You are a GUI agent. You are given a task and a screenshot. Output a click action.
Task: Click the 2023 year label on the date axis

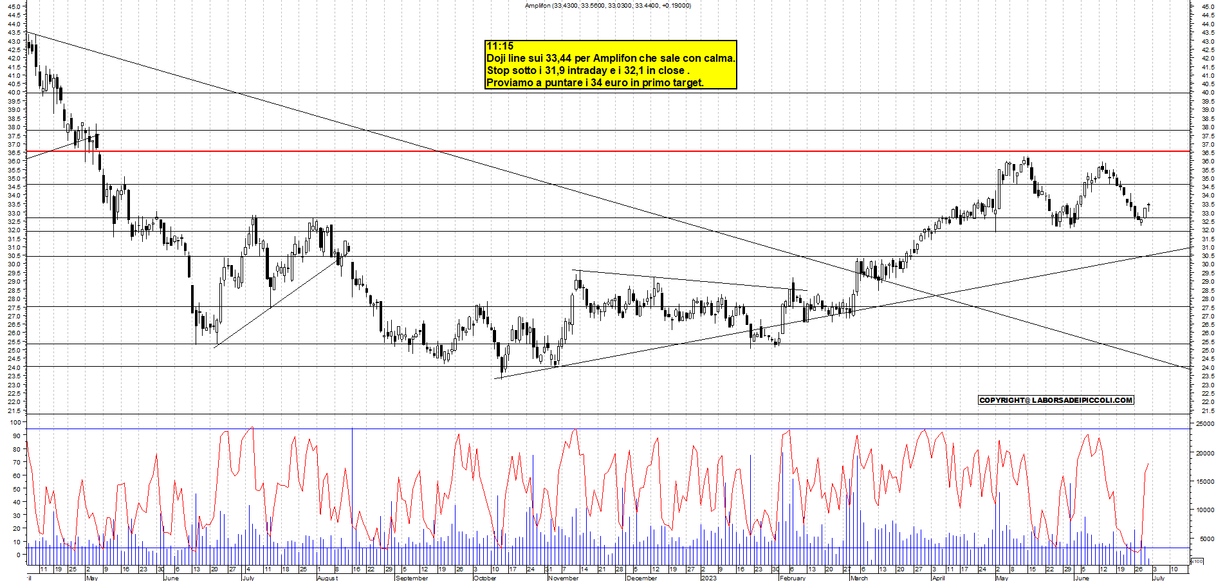(708, 578)
